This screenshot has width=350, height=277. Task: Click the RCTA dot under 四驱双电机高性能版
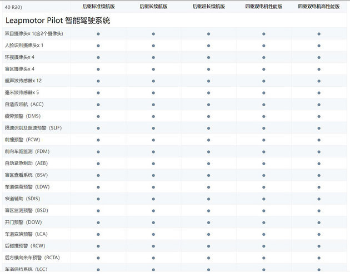coord(319,258)
